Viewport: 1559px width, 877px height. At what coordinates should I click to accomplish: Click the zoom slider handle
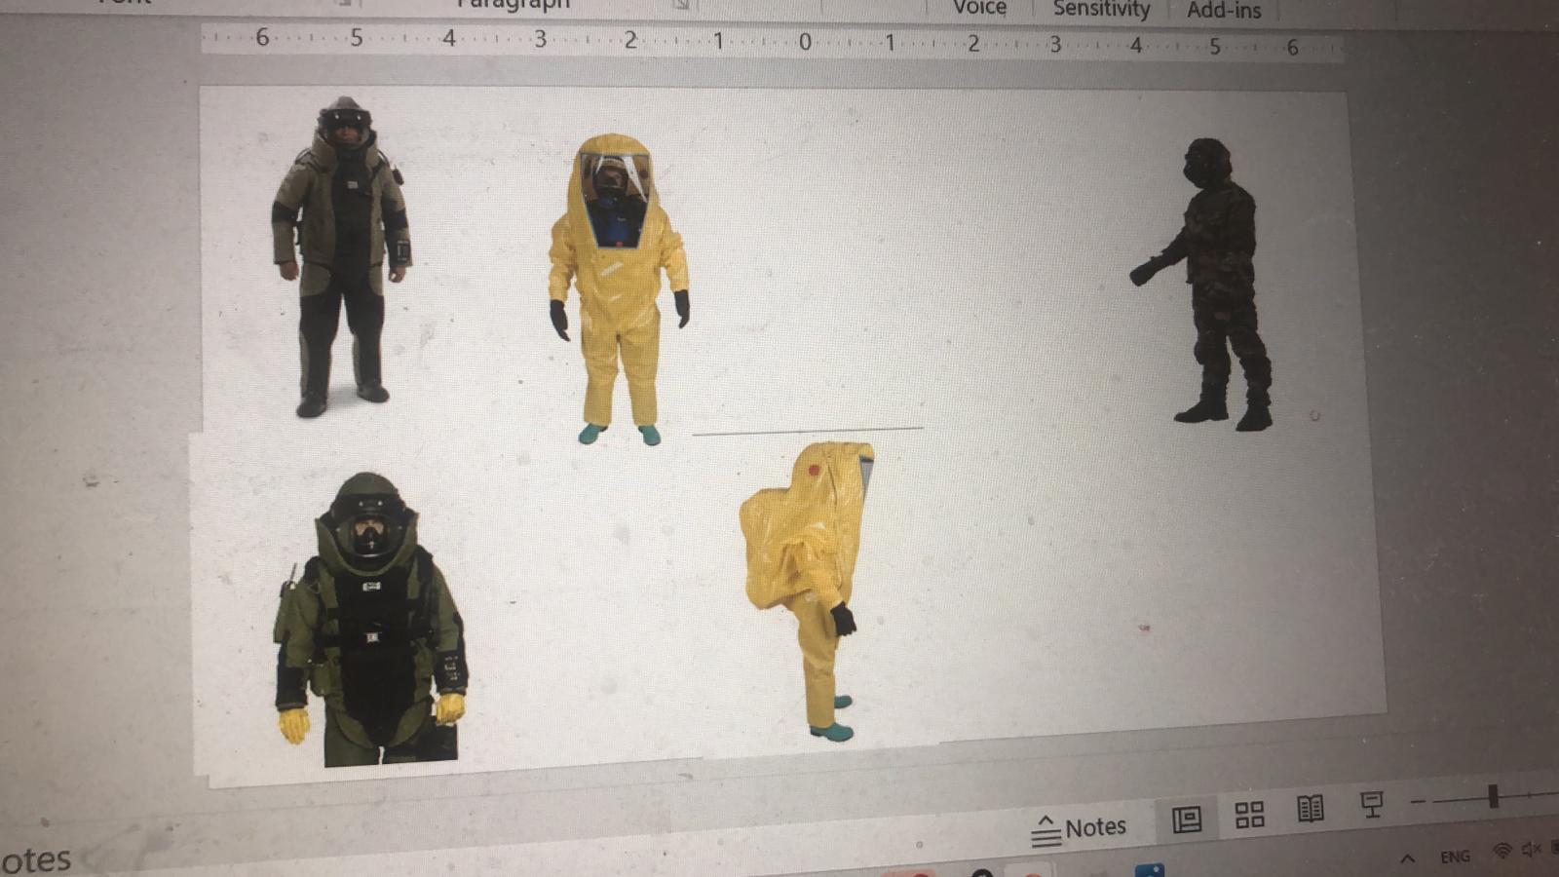(x=1493, y=797)
